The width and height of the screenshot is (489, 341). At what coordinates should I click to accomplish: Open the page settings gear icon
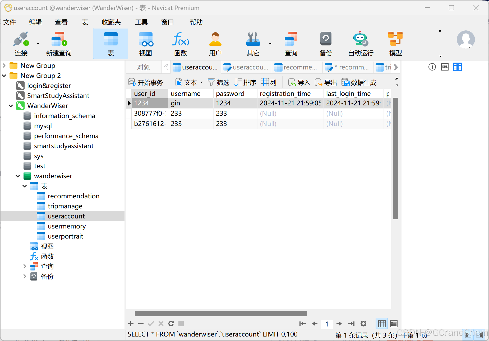tap(363, 324)
